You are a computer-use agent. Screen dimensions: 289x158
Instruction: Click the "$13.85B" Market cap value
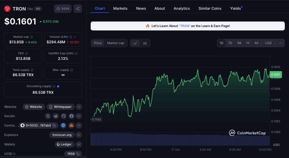pos(17,42)
